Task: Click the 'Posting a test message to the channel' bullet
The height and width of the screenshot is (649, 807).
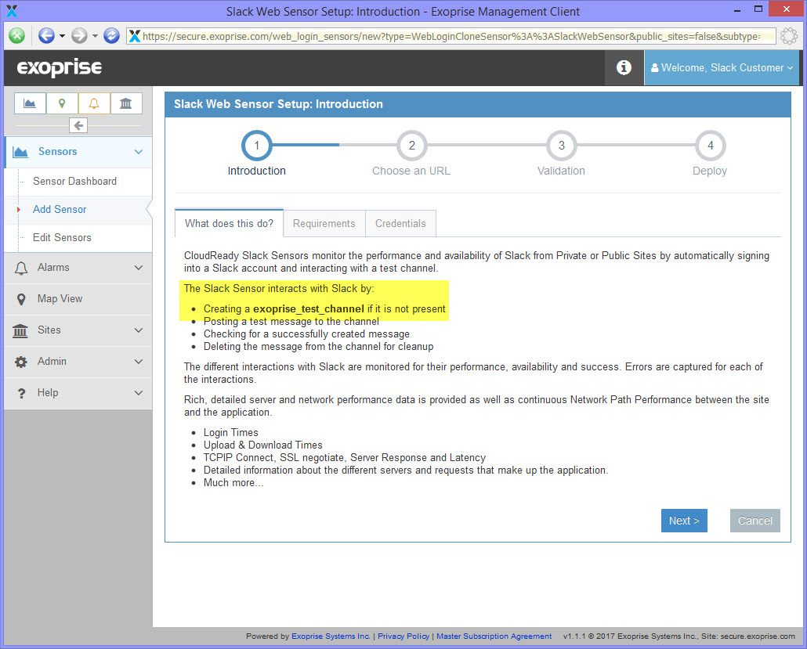Action: coord(291,322)
